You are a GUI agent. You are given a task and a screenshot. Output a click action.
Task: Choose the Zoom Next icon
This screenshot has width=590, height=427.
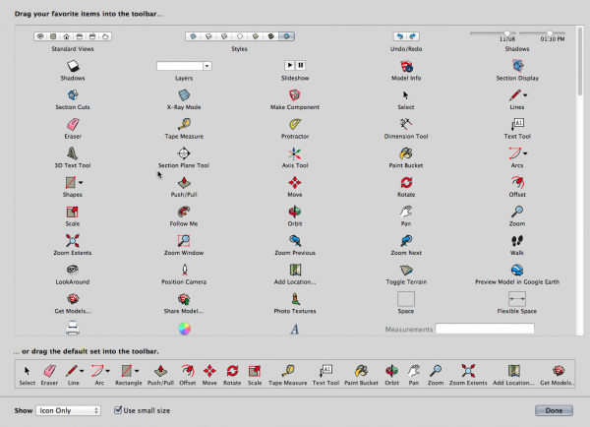tap(406, 241)
